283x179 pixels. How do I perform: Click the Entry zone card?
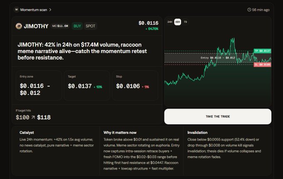pyautogui.click(x=39, y=85)
